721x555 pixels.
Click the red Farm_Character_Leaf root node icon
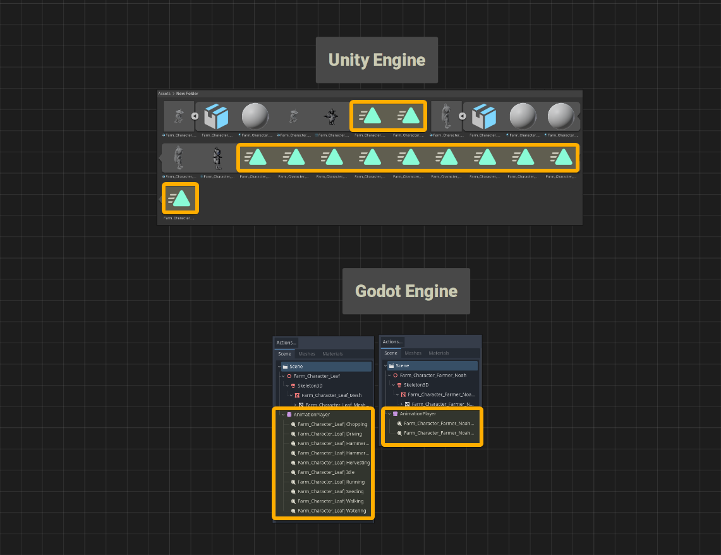coord(289,376)
